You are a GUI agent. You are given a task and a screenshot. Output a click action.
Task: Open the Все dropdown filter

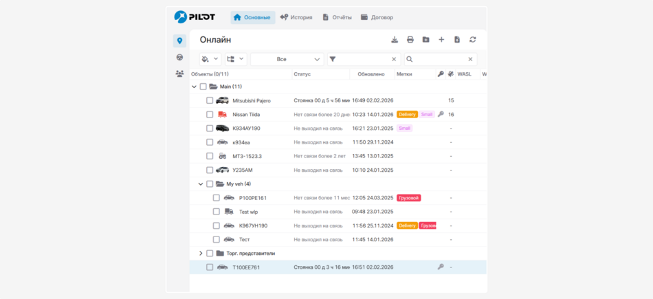(x=287, y=59)
